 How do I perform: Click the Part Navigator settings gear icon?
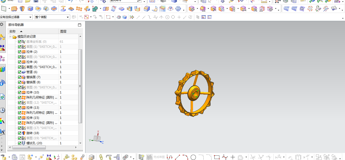(x=2, y=24)
